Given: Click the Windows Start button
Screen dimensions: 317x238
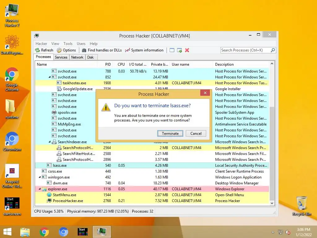Looking at the screenshot, I should 7,232.
